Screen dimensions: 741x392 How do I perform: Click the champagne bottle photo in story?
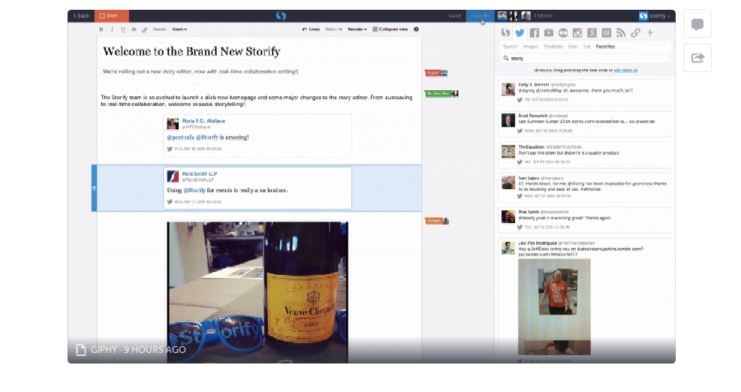pos(258,292)
